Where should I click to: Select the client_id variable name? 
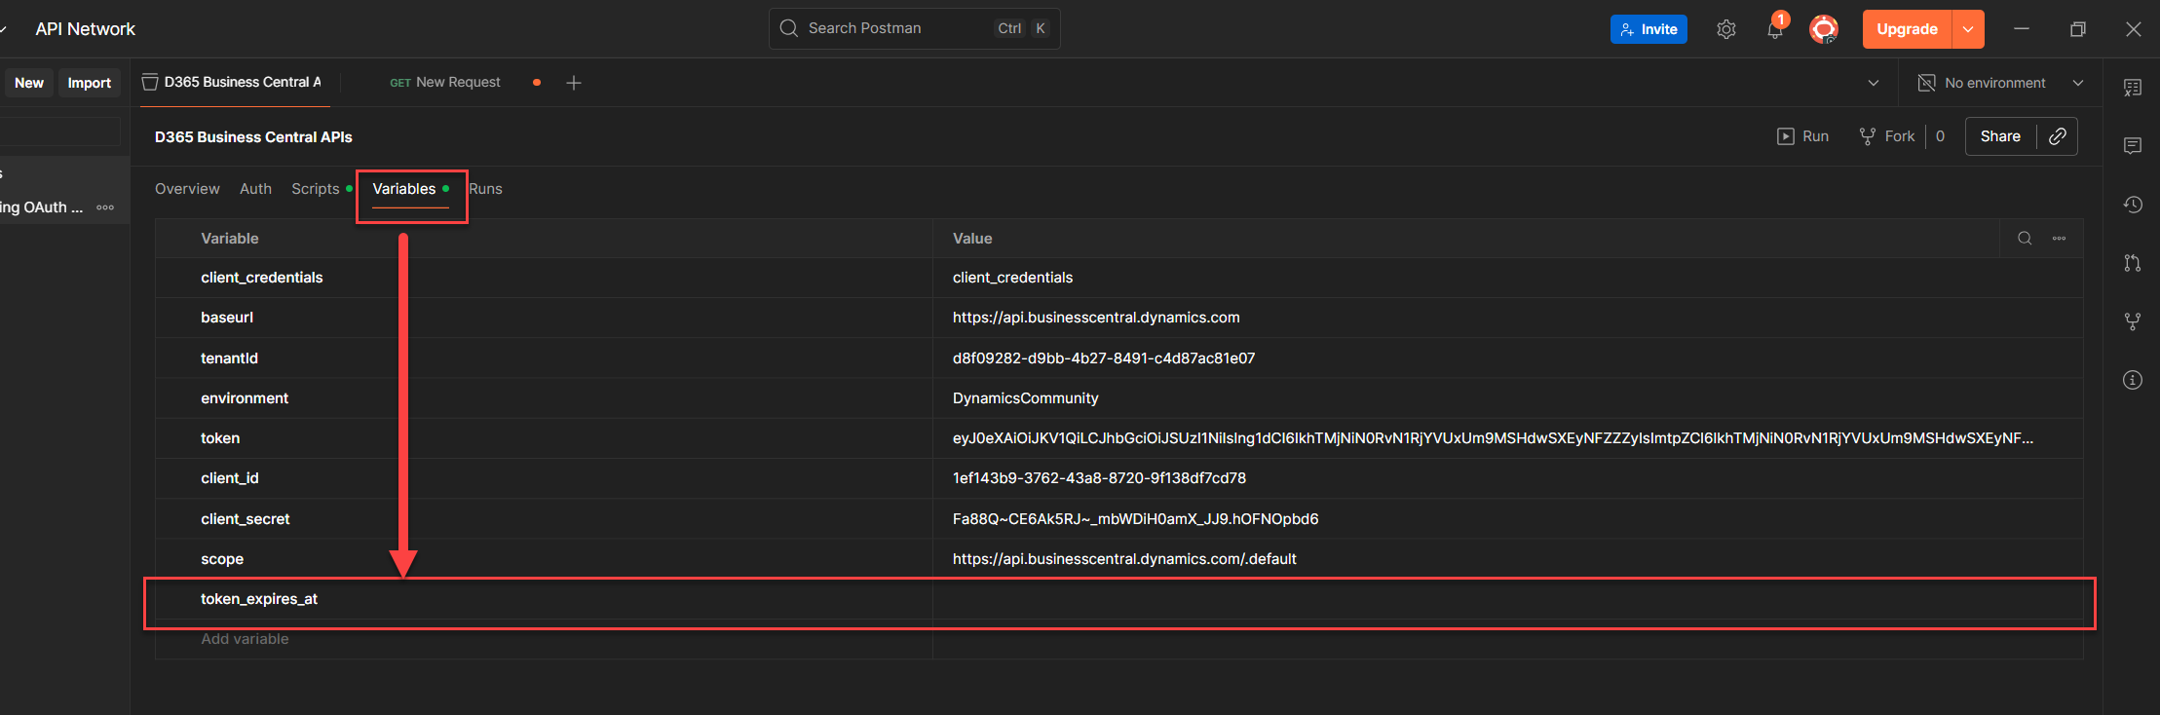230,478
